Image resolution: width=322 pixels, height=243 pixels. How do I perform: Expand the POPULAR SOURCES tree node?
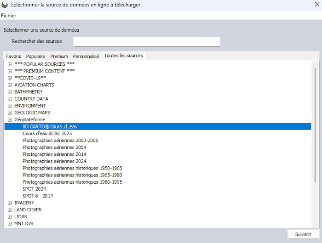(x=10, y=64)
